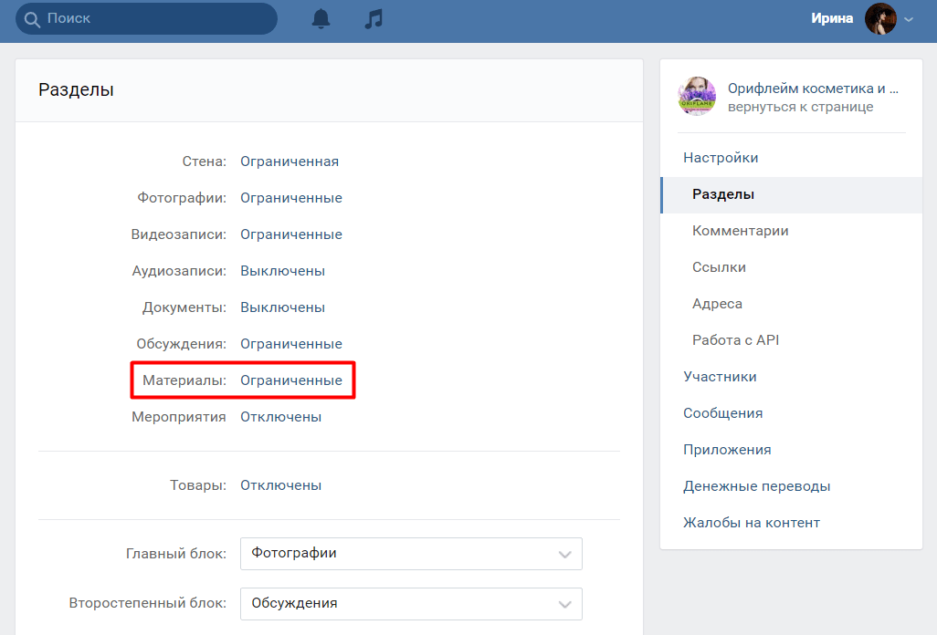Screen dimensions: 937x635
Task: Open the Главный блок dropdown
Action: click(411, 553)
